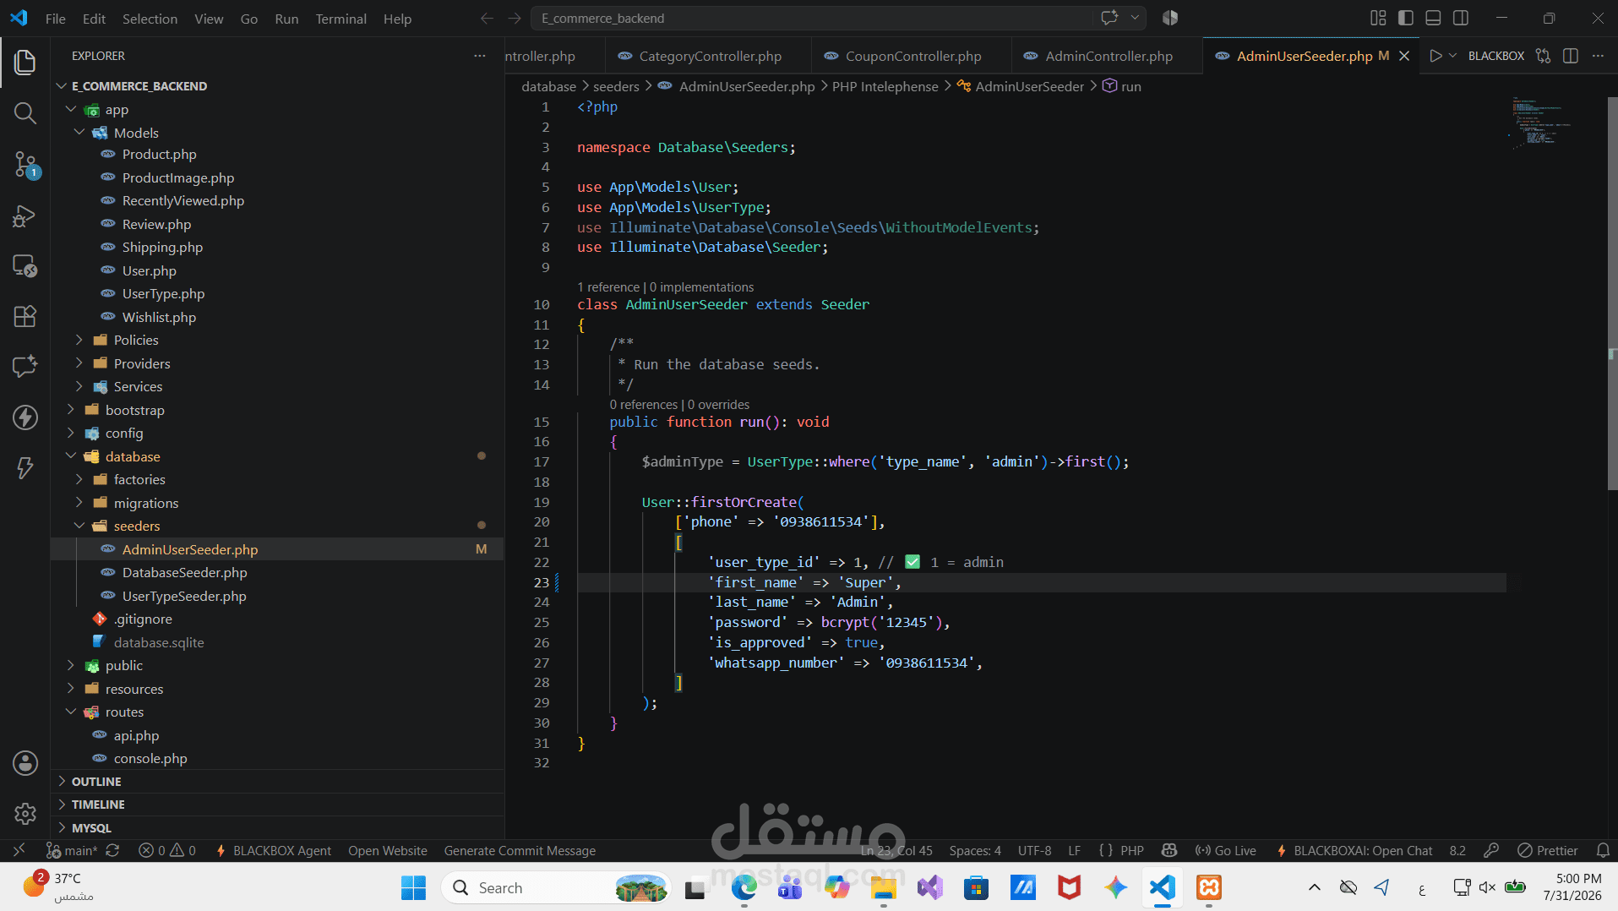Screen dimensions: 1618x911
Task: Open the run button dropdown arrow
Action: [x=1452, y=56]
